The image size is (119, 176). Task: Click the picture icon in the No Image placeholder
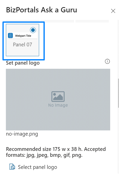click(58, 97)
